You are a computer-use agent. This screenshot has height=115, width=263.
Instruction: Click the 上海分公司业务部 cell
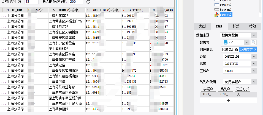67,87
